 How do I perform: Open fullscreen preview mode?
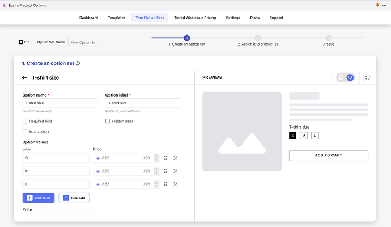coord(367,77)
